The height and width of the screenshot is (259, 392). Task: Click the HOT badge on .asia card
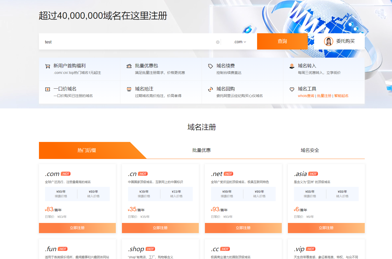coord(313,174)
